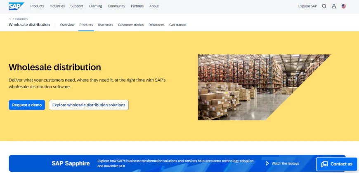The image size is (359, 173).
Task: Go to Industries breadcrumb link
Action: click(x=21, y=19)
